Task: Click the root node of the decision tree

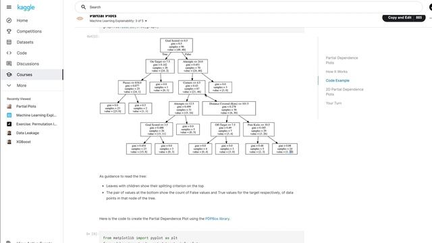Action: (x=176, y=45)
